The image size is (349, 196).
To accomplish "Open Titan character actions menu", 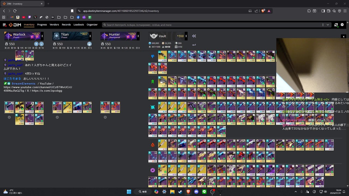I will tap(90, 36).
